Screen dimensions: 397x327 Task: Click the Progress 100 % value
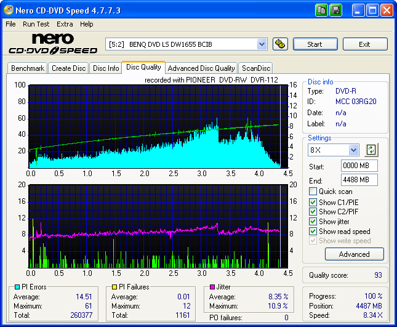click(374, 296)
